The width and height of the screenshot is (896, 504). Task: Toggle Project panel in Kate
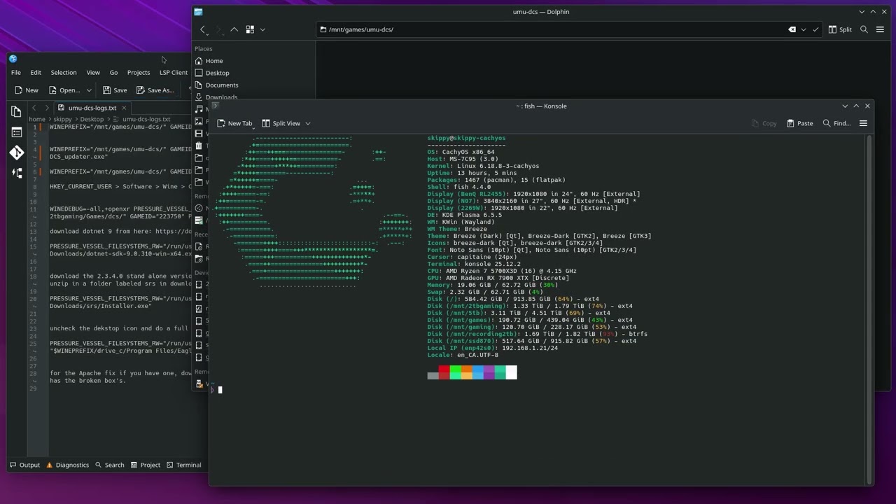146,465
